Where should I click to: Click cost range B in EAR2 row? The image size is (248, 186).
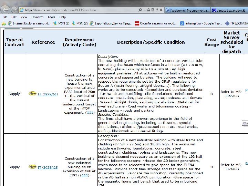[211, 94]
